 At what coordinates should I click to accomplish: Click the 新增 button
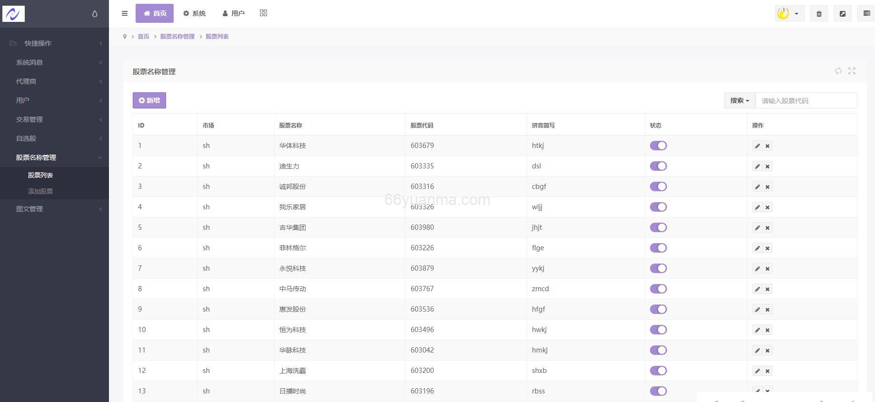pyautogui.click(x=149, y=100)
